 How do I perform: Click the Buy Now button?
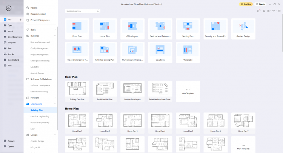click(x=246, y=4)
